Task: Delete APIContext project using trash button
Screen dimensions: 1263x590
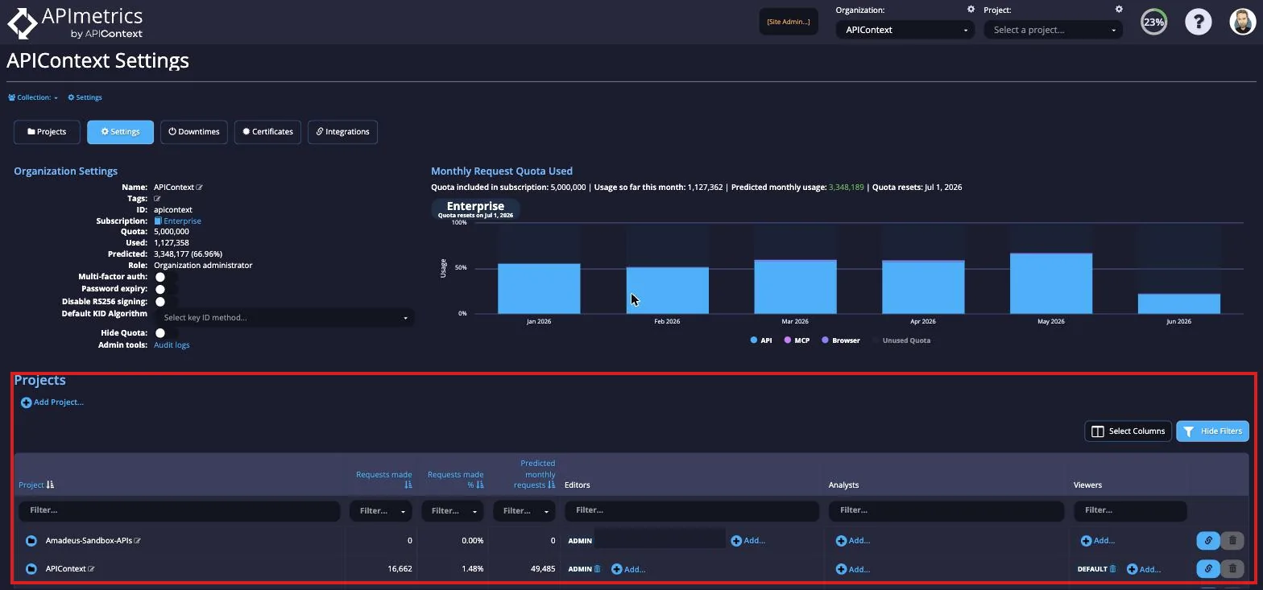Action: click(1232, 569)
